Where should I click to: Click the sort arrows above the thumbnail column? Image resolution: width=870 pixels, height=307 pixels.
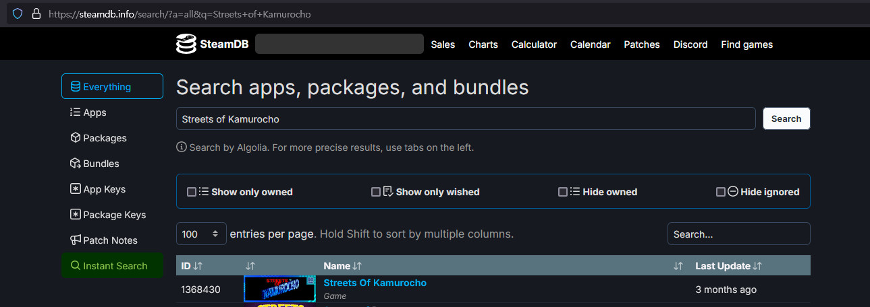coord(250,266)
